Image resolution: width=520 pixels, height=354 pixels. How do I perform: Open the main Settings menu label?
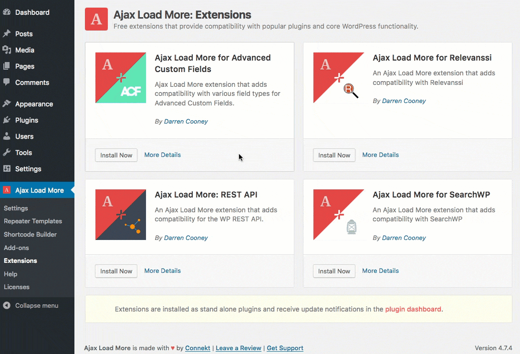(x=28, y=169)
